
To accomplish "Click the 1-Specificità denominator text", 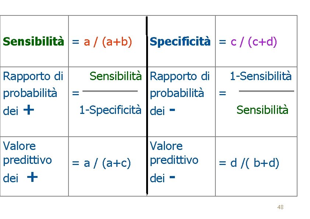I will 110,109.
